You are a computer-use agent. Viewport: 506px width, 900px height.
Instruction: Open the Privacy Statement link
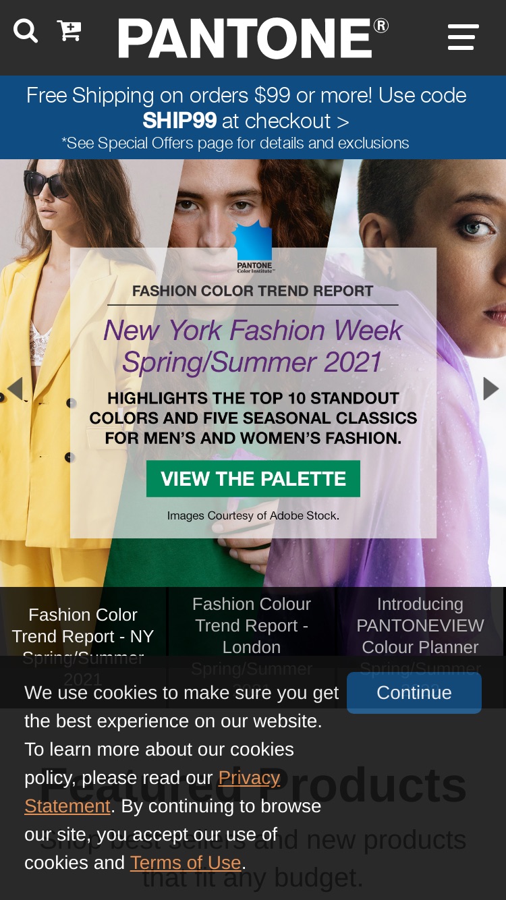click(x=152, y=792)
